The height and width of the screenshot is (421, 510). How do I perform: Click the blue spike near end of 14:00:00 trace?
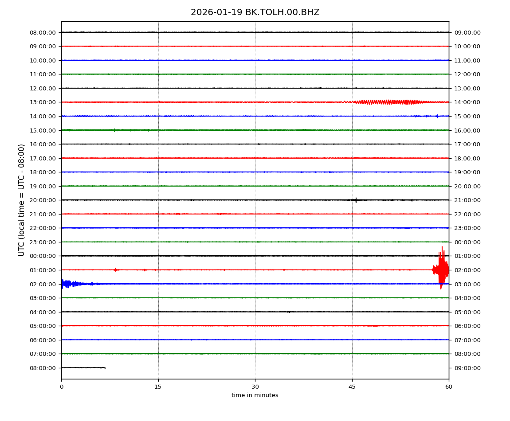pyautogui.click(x=437, y=116)
